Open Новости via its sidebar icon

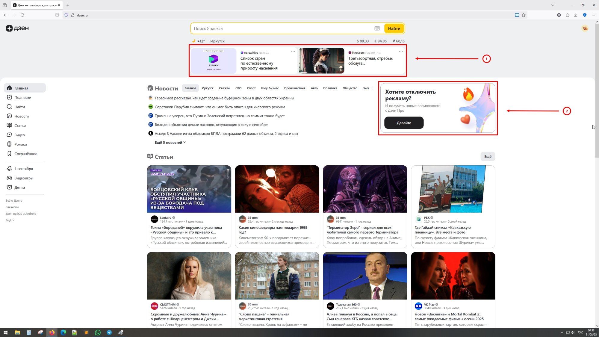click(x=9, y=116)
